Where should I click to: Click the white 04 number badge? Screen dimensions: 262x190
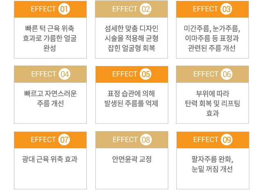click(x=65, y=74)
